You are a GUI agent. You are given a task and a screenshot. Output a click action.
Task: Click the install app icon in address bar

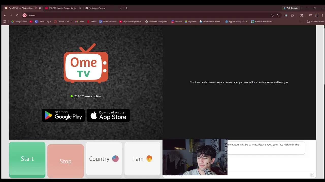(272, 15)
